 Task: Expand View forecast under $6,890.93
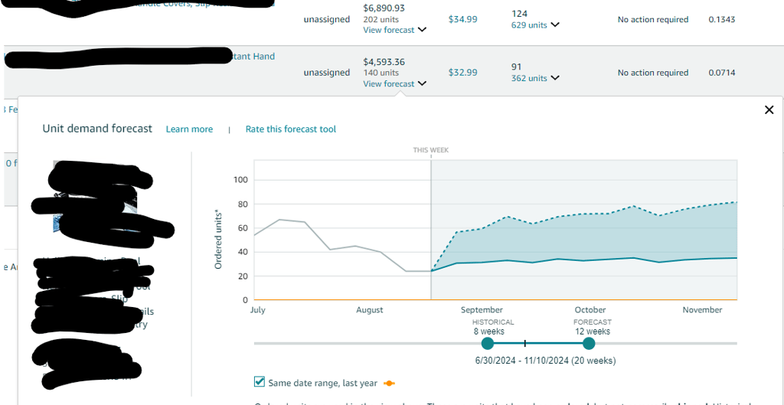tap(394, 31)
